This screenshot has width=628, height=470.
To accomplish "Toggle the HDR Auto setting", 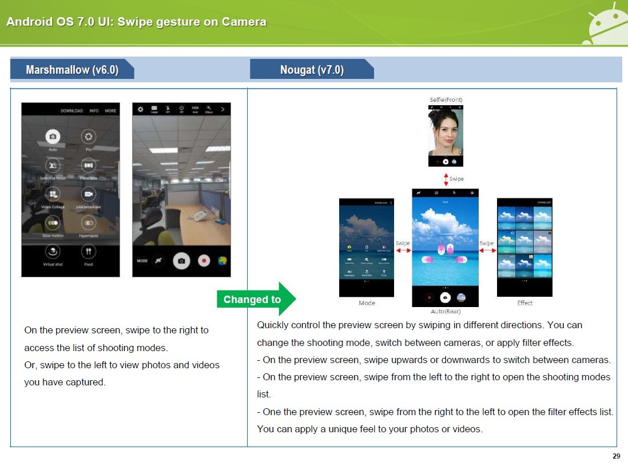I will (195, 109).
